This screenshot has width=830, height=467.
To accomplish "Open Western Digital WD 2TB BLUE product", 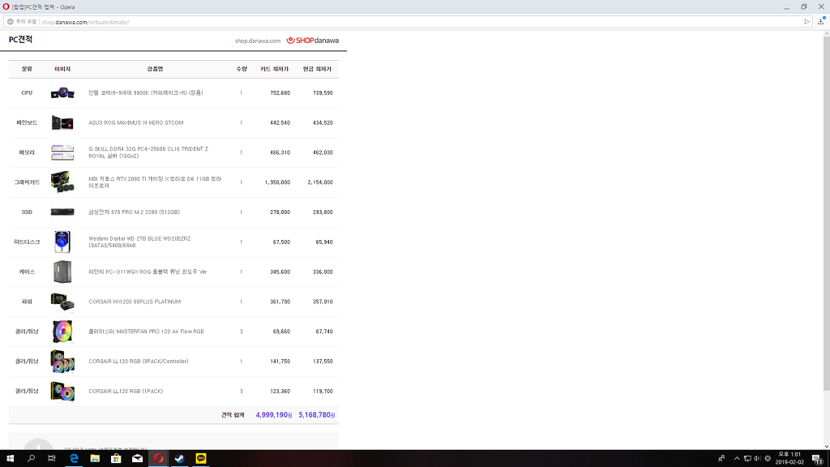I will point(139,242).
